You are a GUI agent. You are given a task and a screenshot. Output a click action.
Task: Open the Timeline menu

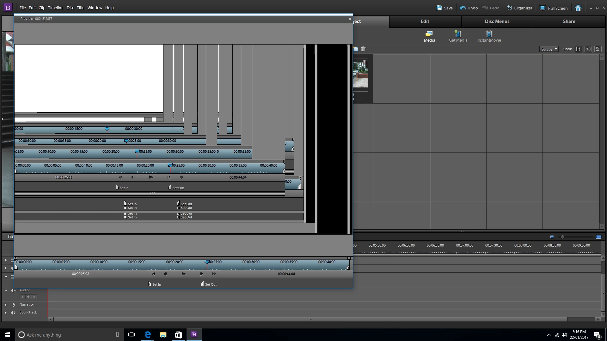(56, 8)
